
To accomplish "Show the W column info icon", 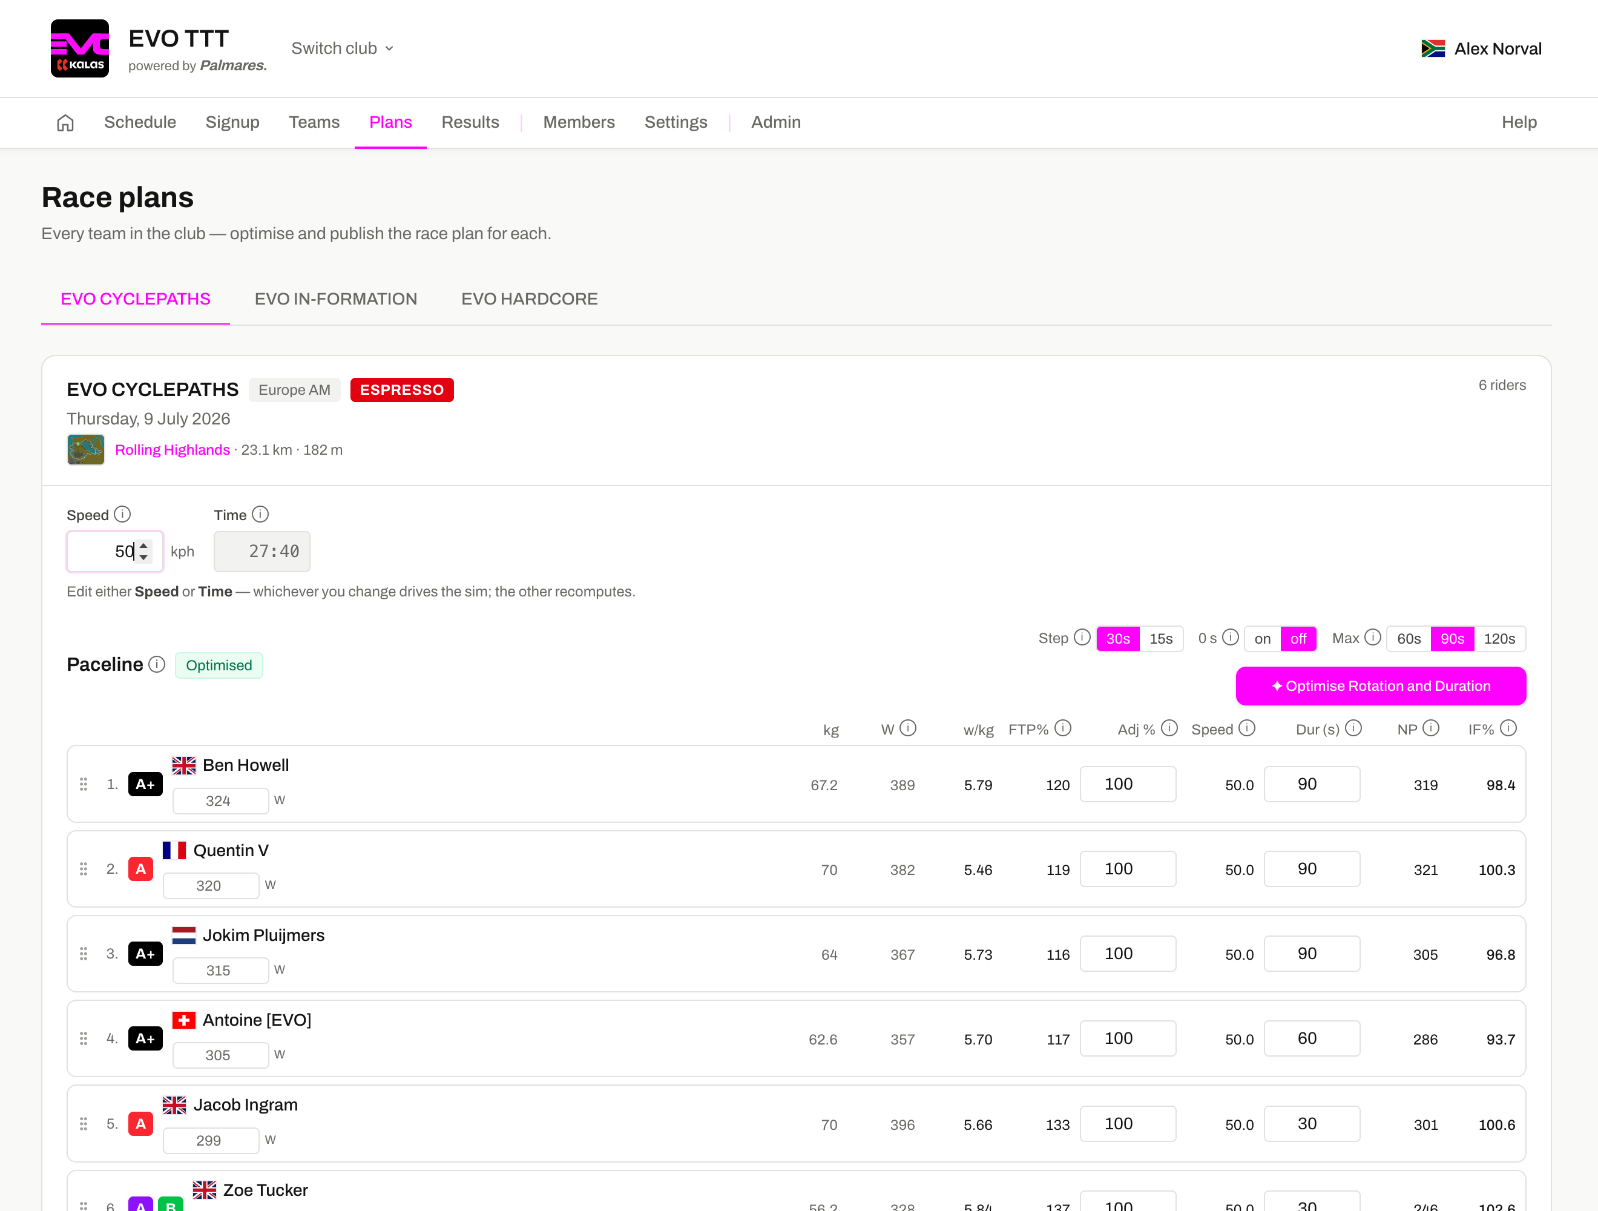I will [908, 728].
